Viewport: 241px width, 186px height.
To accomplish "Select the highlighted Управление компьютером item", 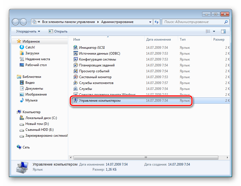I will point(100,101).
